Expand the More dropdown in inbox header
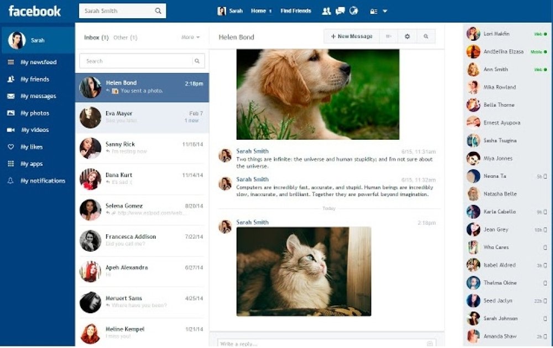The height and width of the screenshot is (348, 553). [190, 38]
